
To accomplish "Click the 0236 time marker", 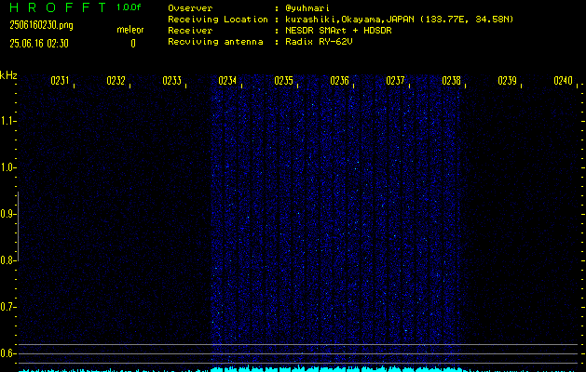I will [x=340, y=81].
